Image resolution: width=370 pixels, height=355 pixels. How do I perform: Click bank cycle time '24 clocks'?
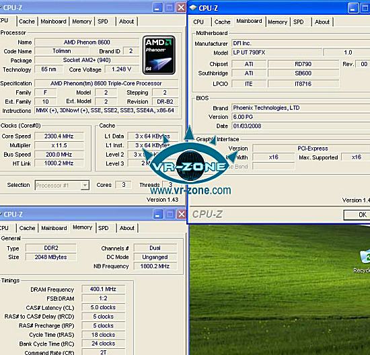[103, 344]
